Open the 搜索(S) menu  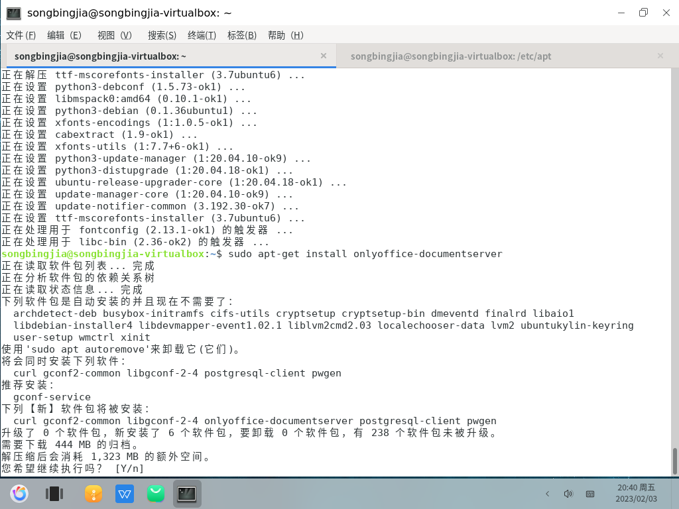[x=162, y=35]
